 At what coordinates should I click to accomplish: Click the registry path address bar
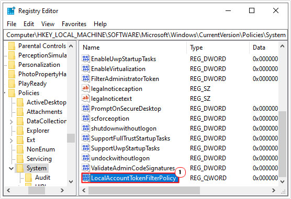[x=145, y=35]
